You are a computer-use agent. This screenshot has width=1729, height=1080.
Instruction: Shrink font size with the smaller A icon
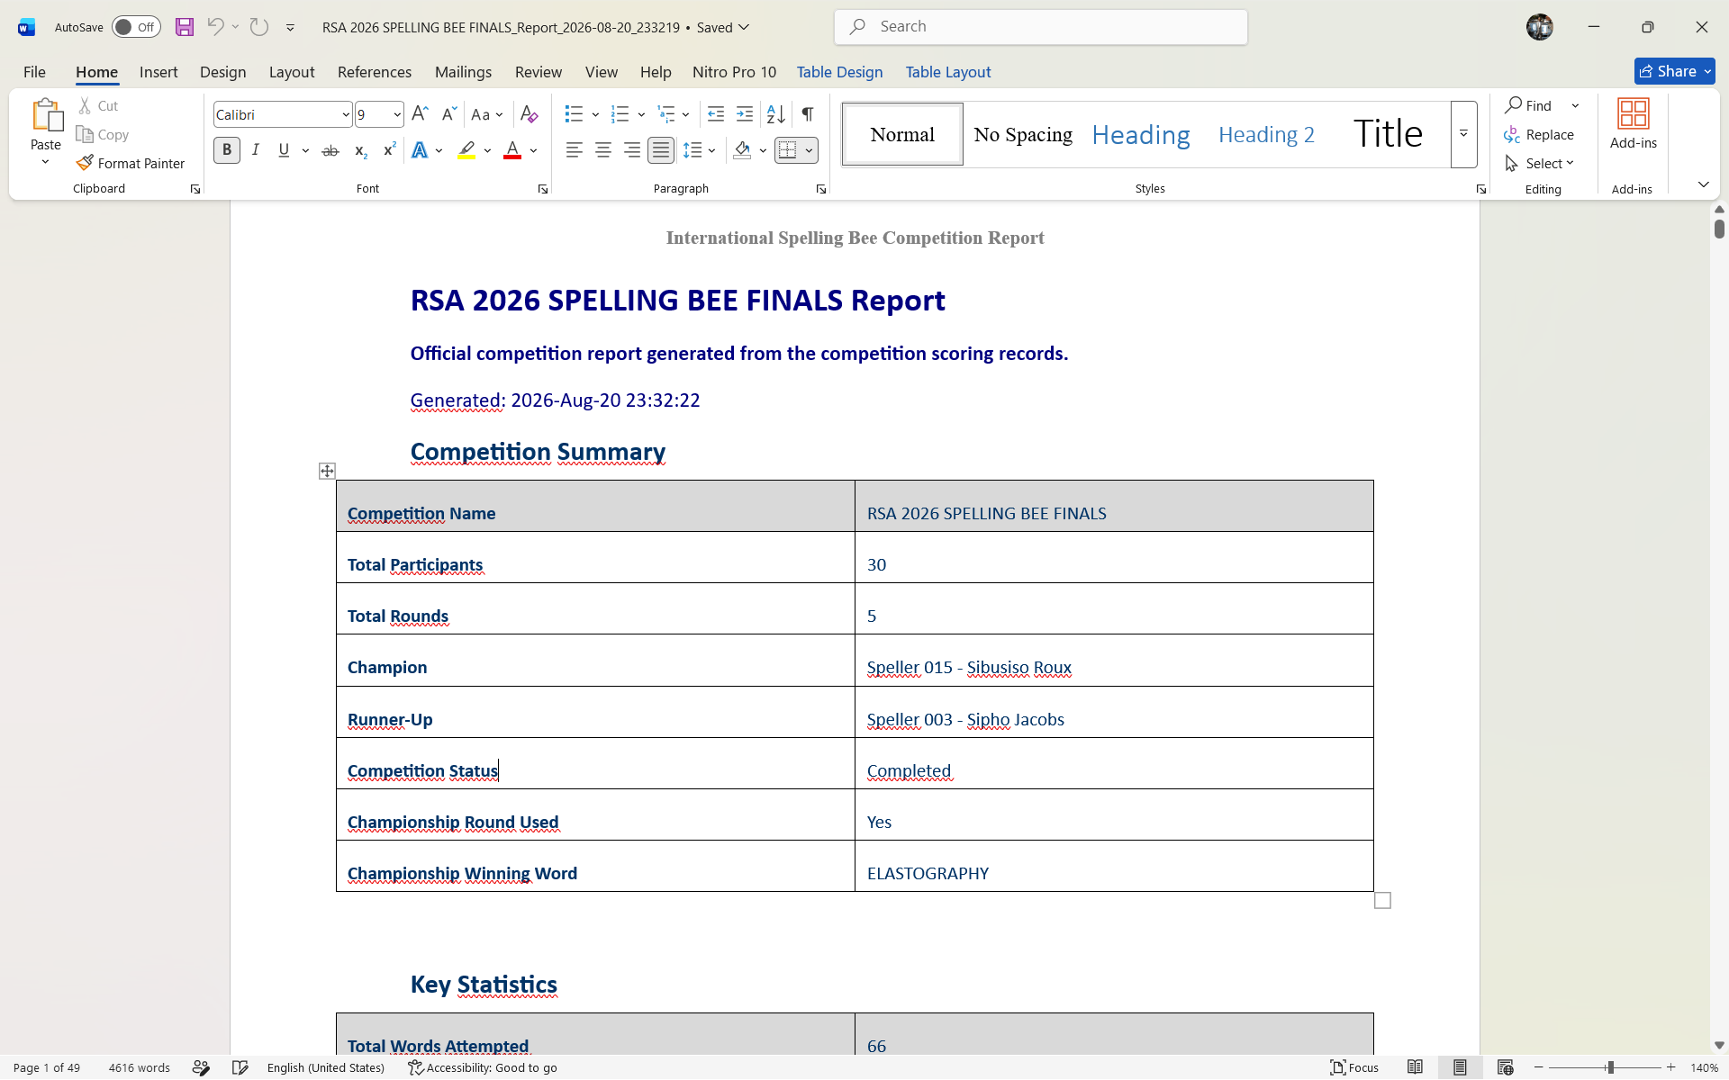[x=448, y=114]
